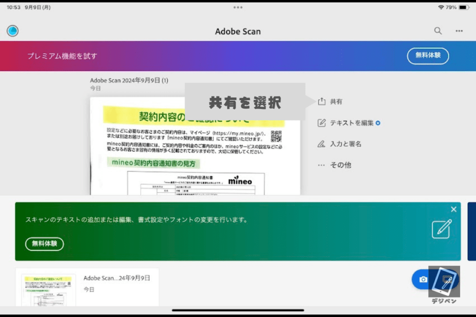Click the テキストを編集 pencil icon
The image size is (476, 317).
pos(322,123)
